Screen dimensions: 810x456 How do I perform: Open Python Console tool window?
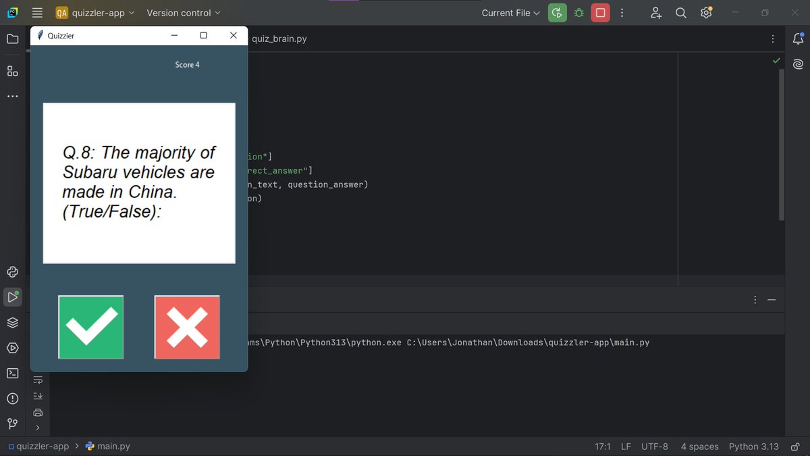12,272
